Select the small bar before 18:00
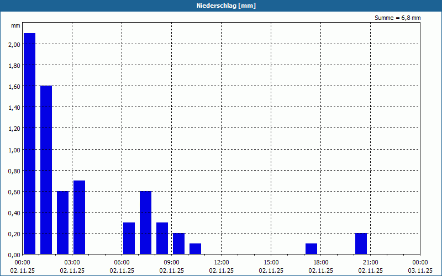 (311, 249)
